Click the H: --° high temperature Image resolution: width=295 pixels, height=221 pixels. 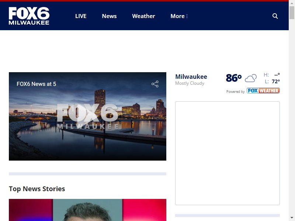[272, 75]
